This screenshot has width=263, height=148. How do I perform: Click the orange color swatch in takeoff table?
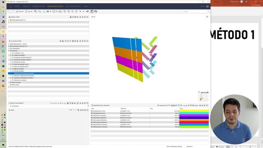[194, 120]
